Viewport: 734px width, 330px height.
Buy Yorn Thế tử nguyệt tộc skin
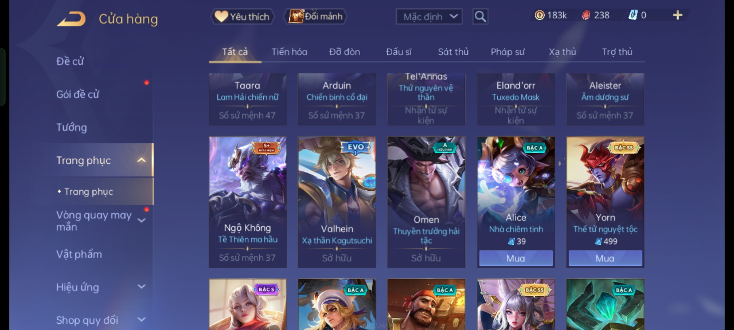click(605, 258)
